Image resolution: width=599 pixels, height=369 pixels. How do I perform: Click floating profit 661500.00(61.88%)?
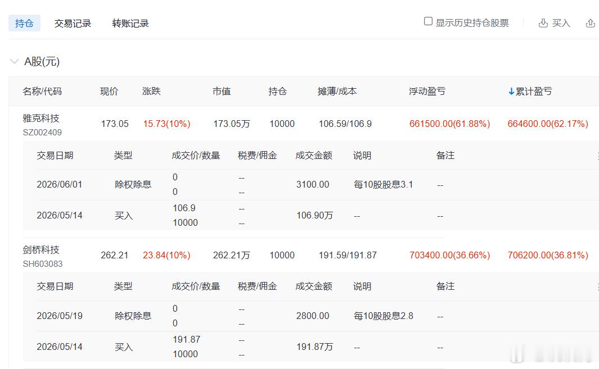coord(449,124)
